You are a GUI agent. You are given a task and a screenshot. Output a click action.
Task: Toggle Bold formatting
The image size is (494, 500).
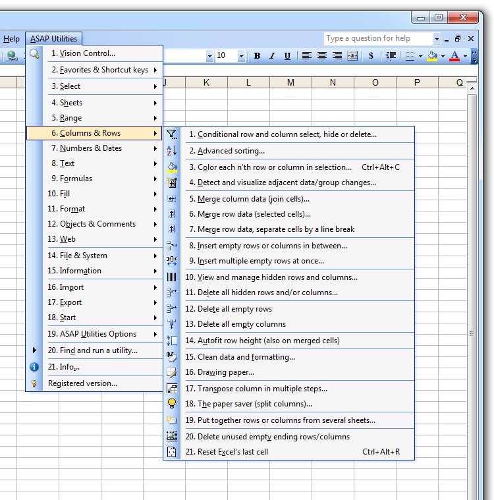click(257, 56)
